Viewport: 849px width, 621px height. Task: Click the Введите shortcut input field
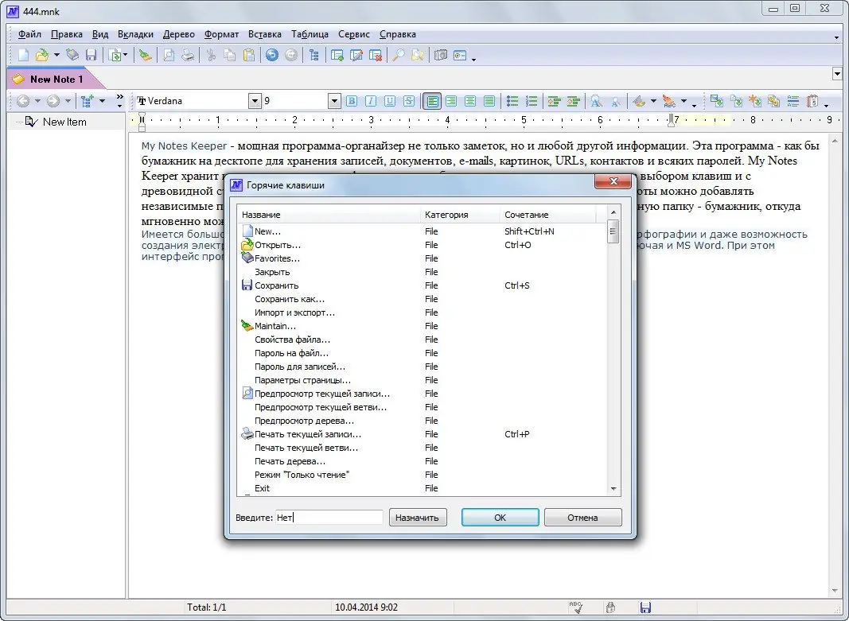(x=329, y=518)
